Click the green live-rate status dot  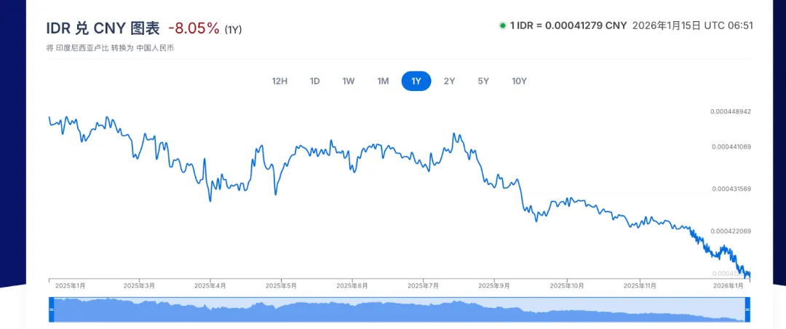(x=502, y=25)
